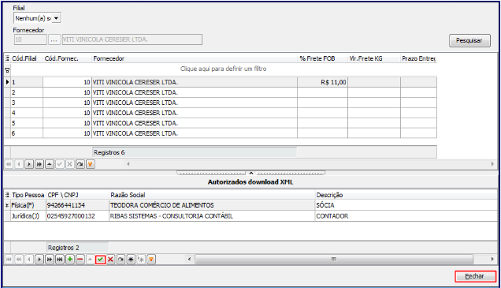This screenshot has height=288, width=501.
Task: Go to previous record in supplier grid navigator
Action: (19, 164)
